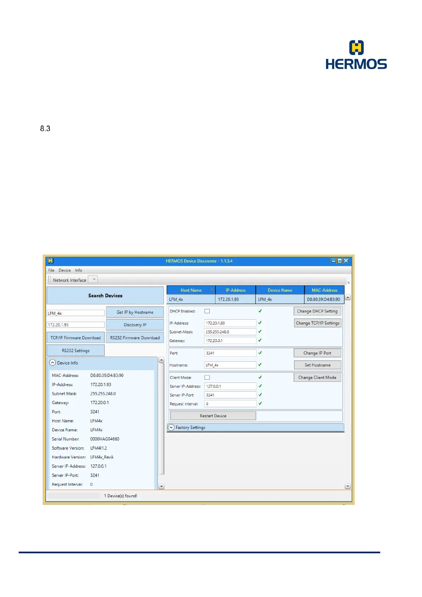Click the Gateway input field
422x597 pixels.
[230, 340]
